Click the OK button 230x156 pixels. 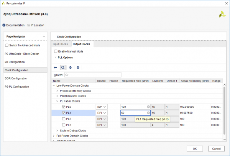click(195, 148)
